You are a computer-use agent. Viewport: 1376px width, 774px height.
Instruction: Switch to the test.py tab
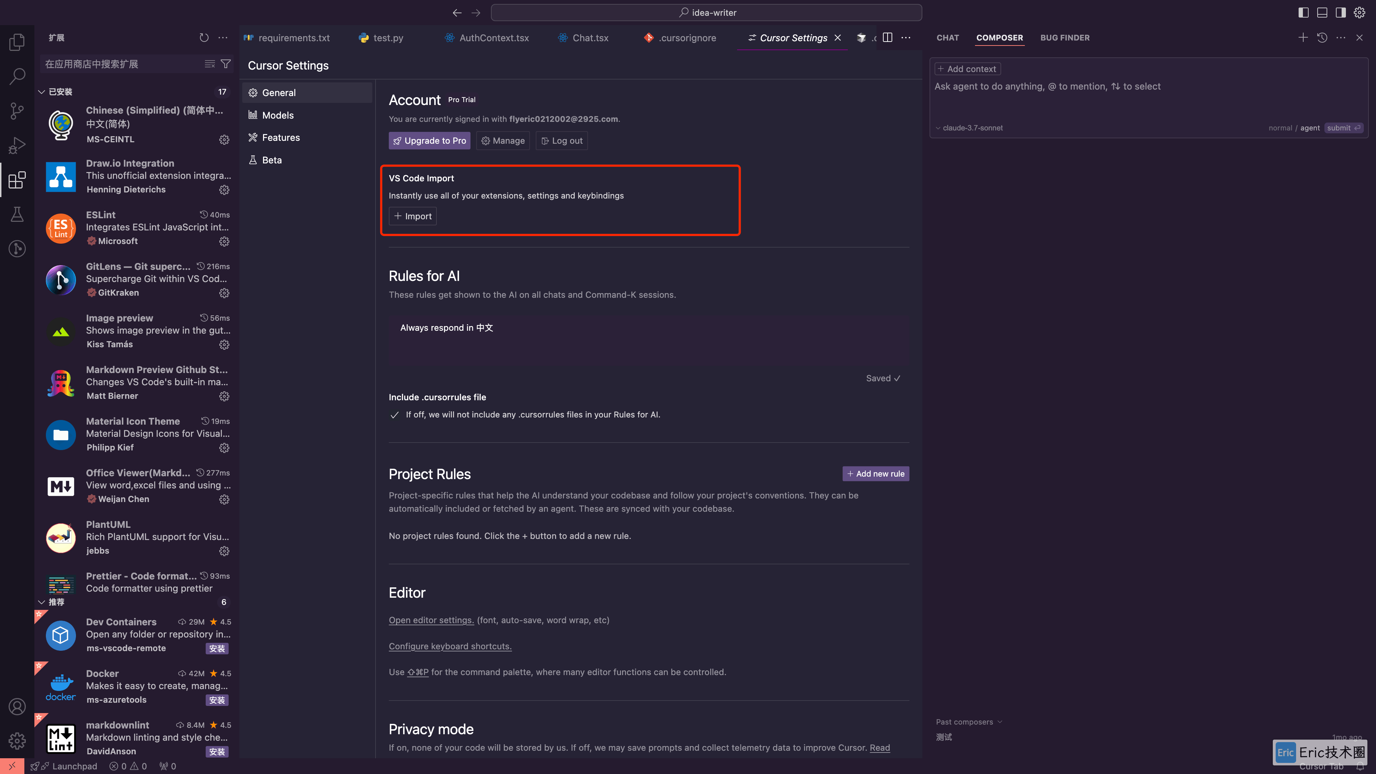[x=381, y=37]
